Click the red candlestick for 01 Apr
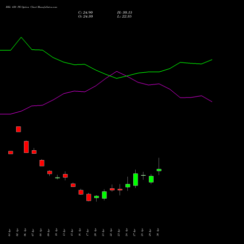The width and height of the screenshot is (244, 244). pyautogui.click(x=11, y=152)
